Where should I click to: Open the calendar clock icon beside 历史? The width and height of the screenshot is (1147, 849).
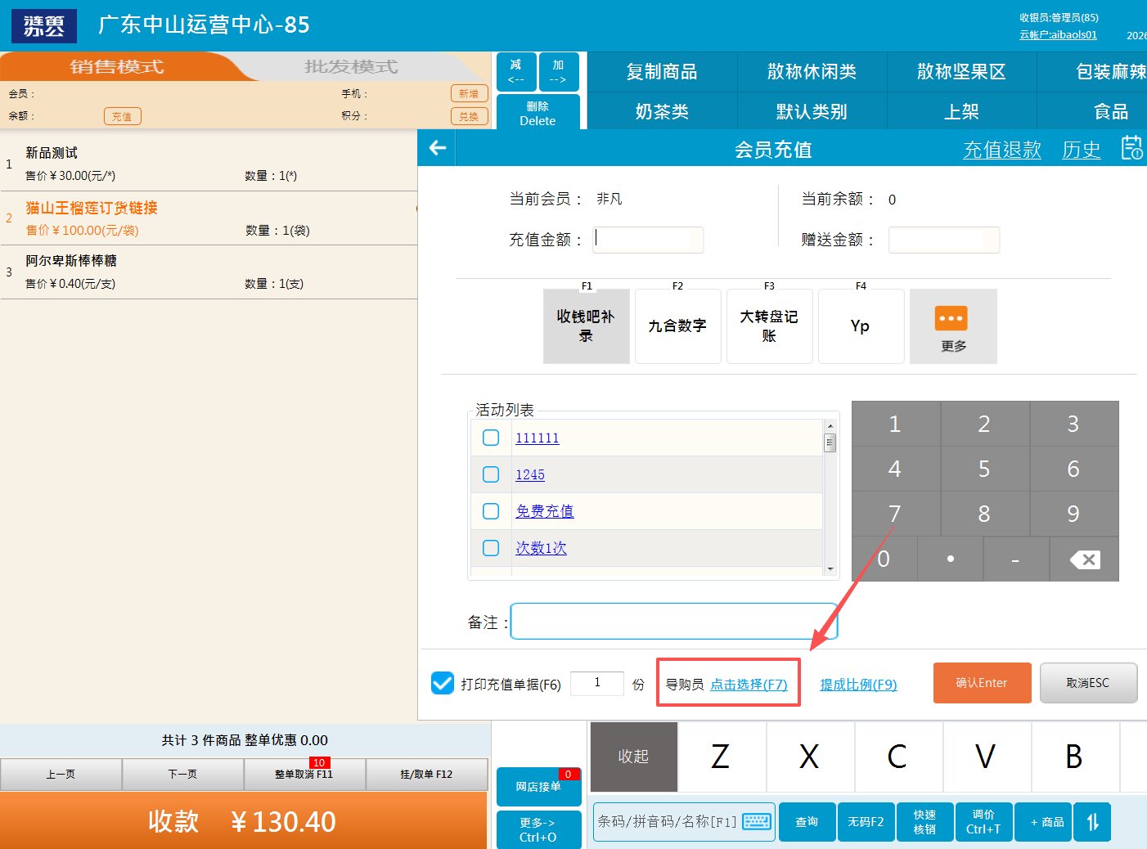[x=1131, y=148]
